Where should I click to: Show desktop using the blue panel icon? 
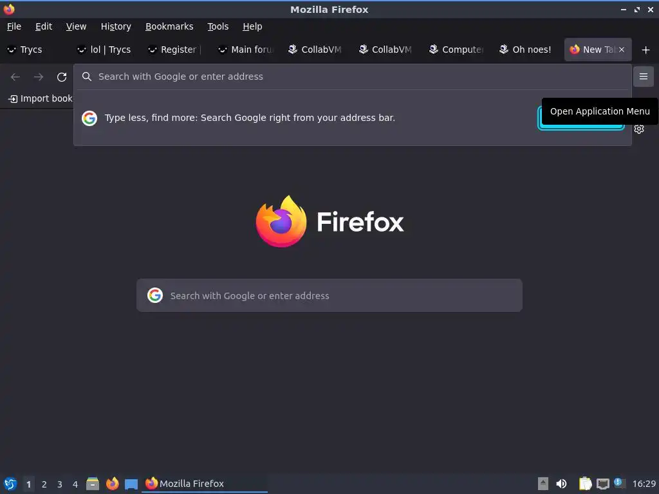tap(131, 484)
